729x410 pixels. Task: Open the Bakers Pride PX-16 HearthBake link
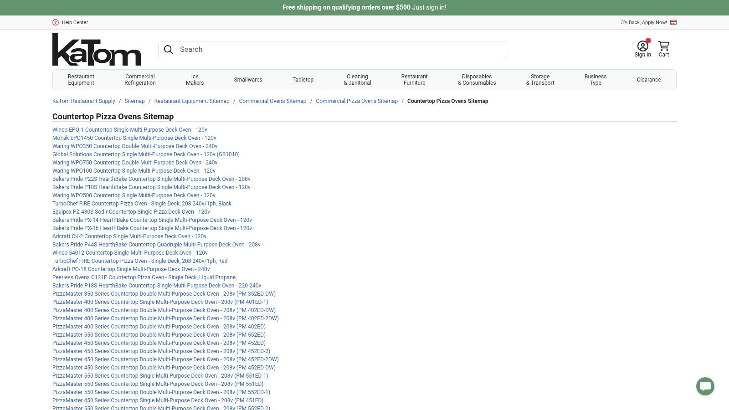click(x=152, y=228)
